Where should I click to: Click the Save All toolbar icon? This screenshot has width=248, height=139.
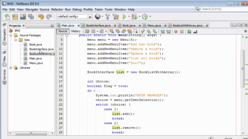point(31,17)
